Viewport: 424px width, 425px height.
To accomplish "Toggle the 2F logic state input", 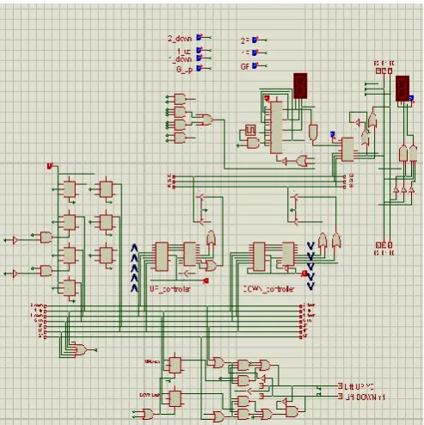I will coord(255,40).
